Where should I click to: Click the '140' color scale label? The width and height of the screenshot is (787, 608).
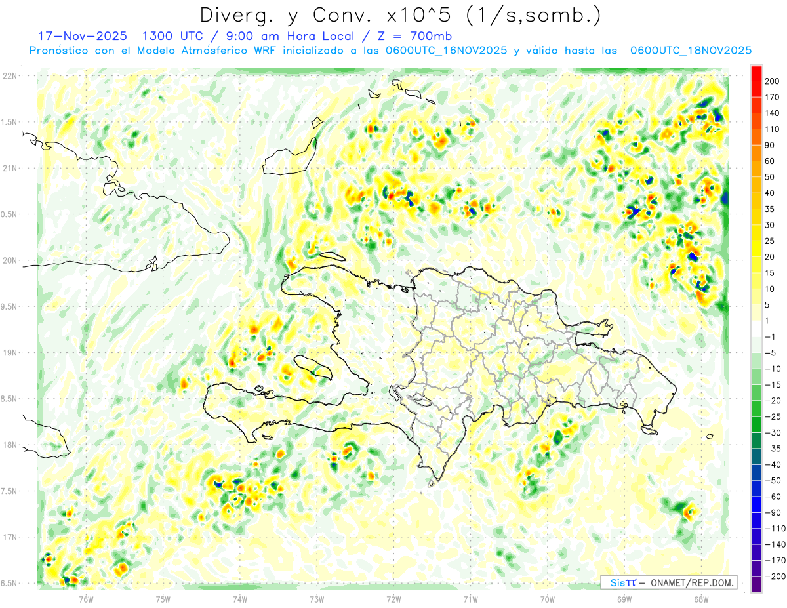772,113
